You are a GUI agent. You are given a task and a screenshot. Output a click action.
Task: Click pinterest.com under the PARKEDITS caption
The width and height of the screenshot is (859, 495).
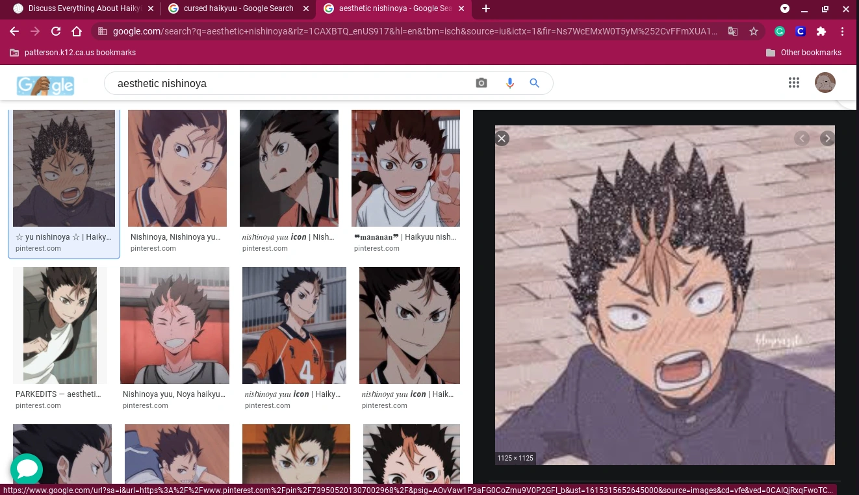click(38, 405)
